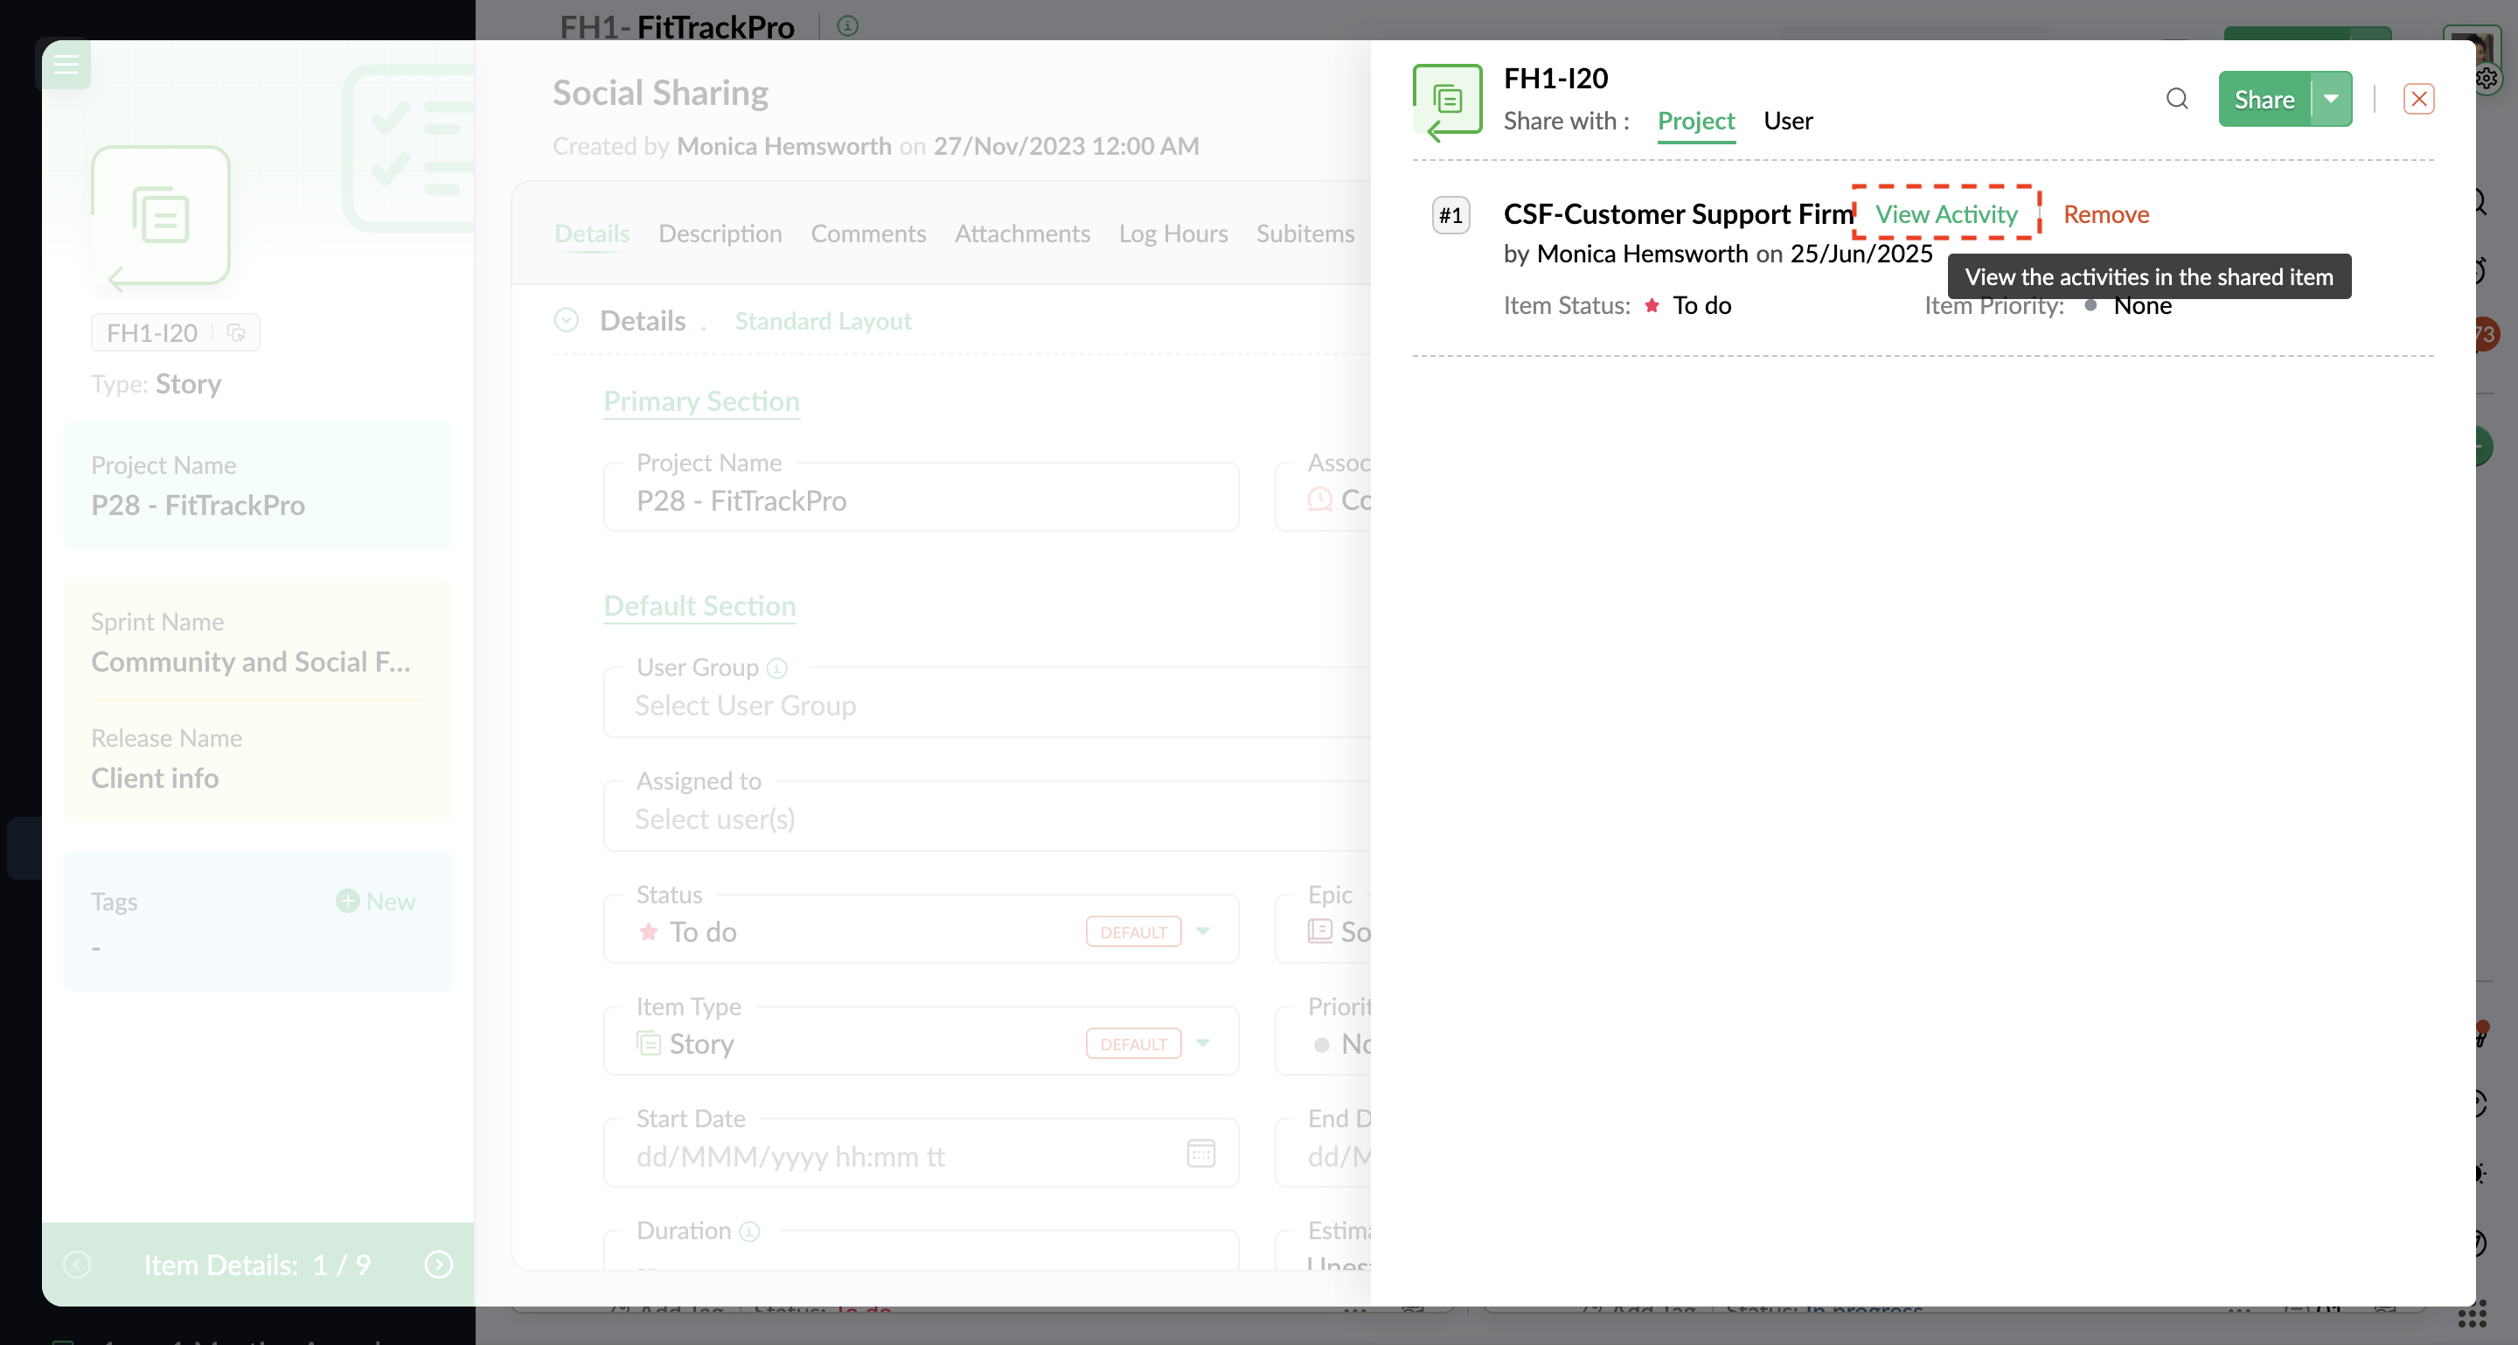Click the User Group info icon

(x=777, y=667)
